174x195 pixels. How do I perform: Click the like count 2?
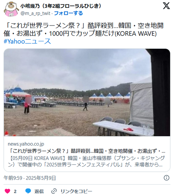click(x=15, y=191)
